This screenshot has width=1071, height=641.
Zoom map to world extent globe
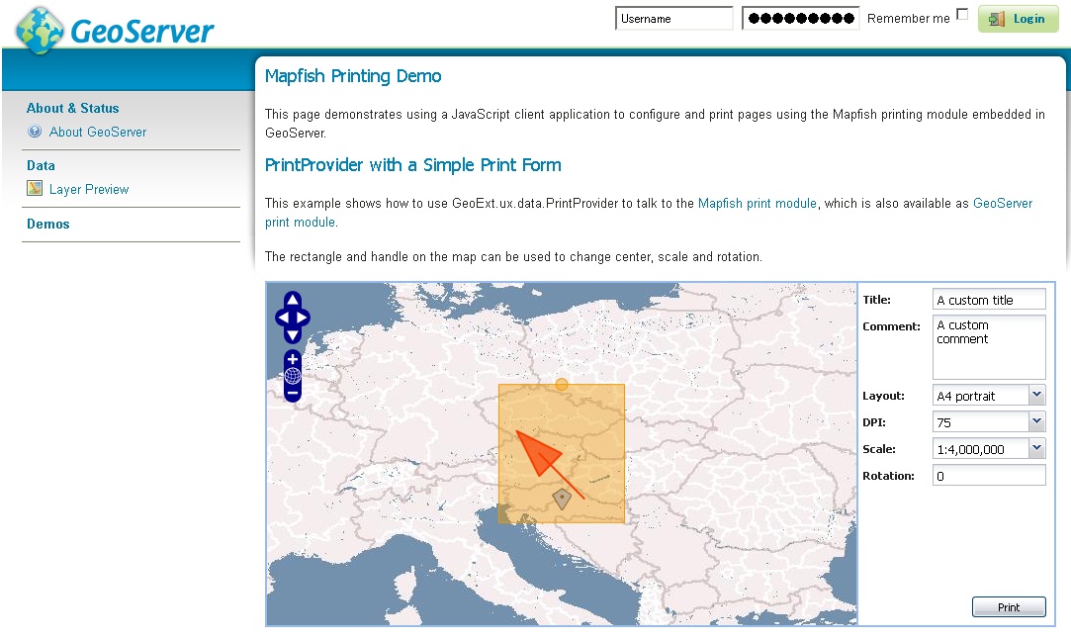(x=293, y=376)
